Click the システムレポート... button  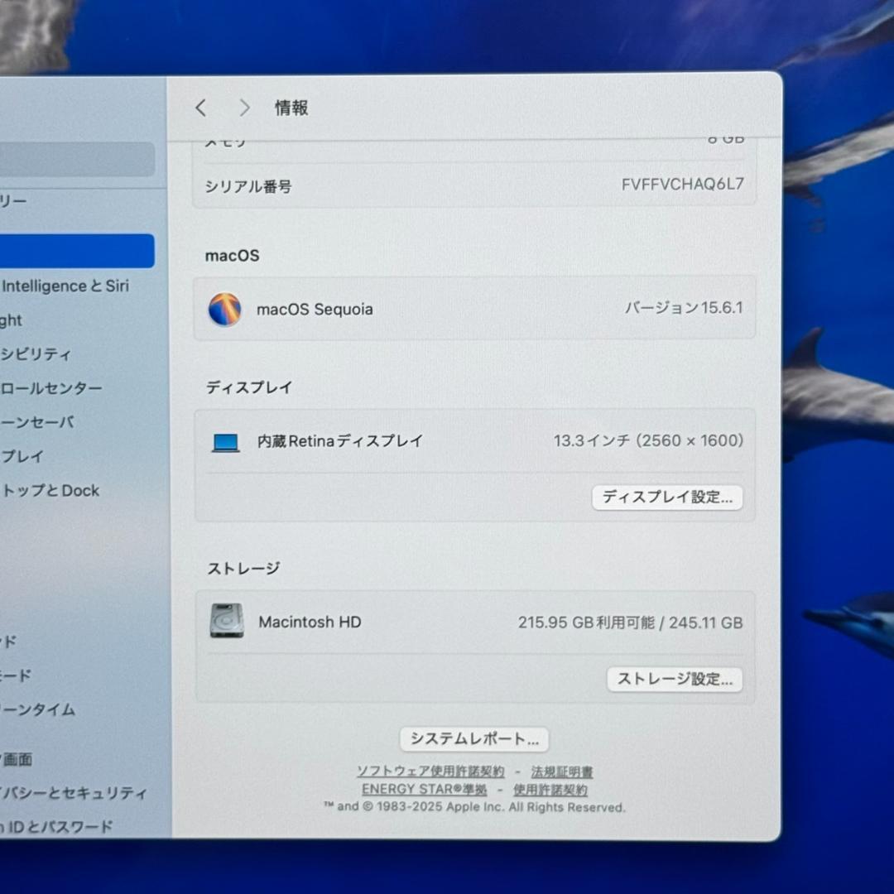(x=476, y=739)
